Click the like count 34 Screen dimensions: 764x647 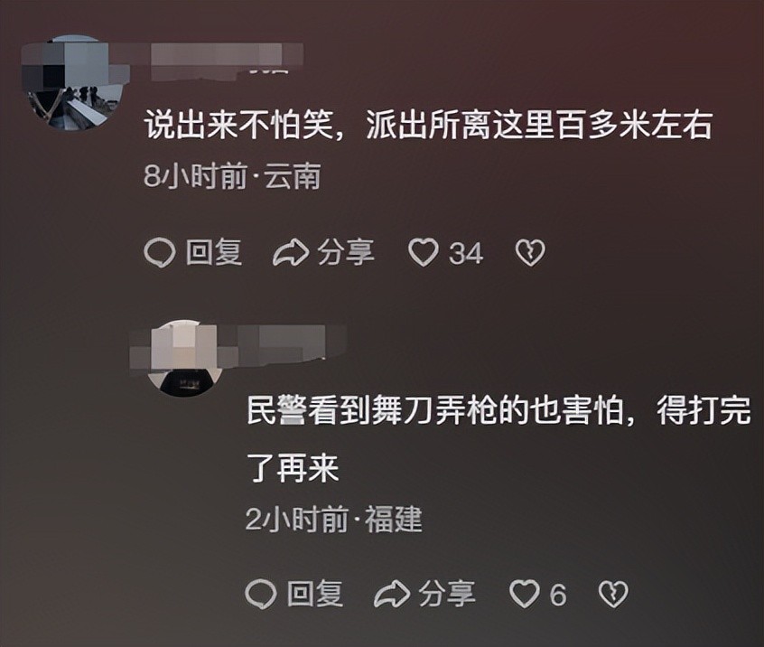click(x=466, y=254)
